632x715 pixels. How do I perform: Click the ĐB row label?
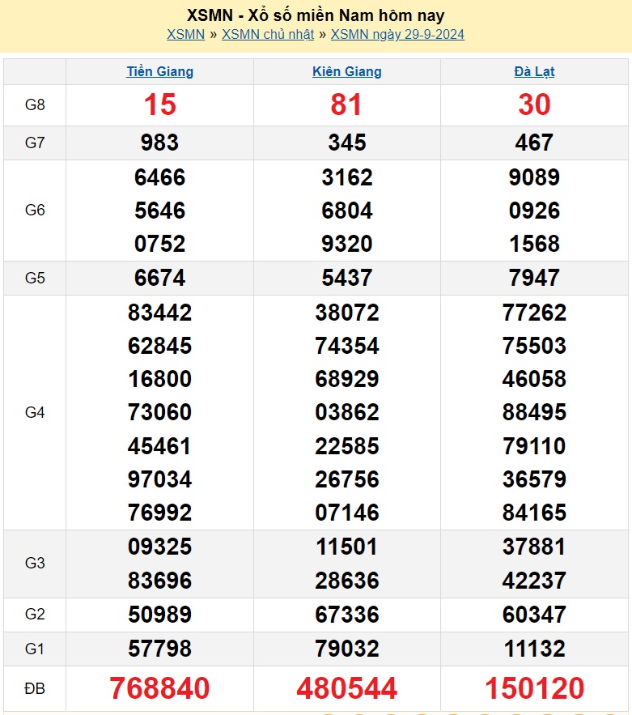pyautogui.click(x=35, y=688)
